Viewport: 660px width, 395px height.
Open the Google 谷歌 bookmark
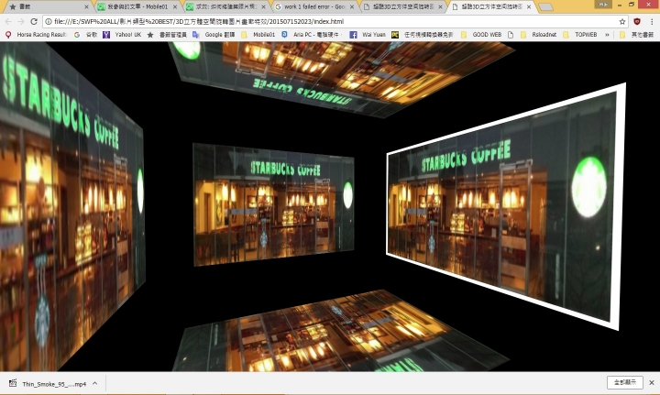pos(86,35)
